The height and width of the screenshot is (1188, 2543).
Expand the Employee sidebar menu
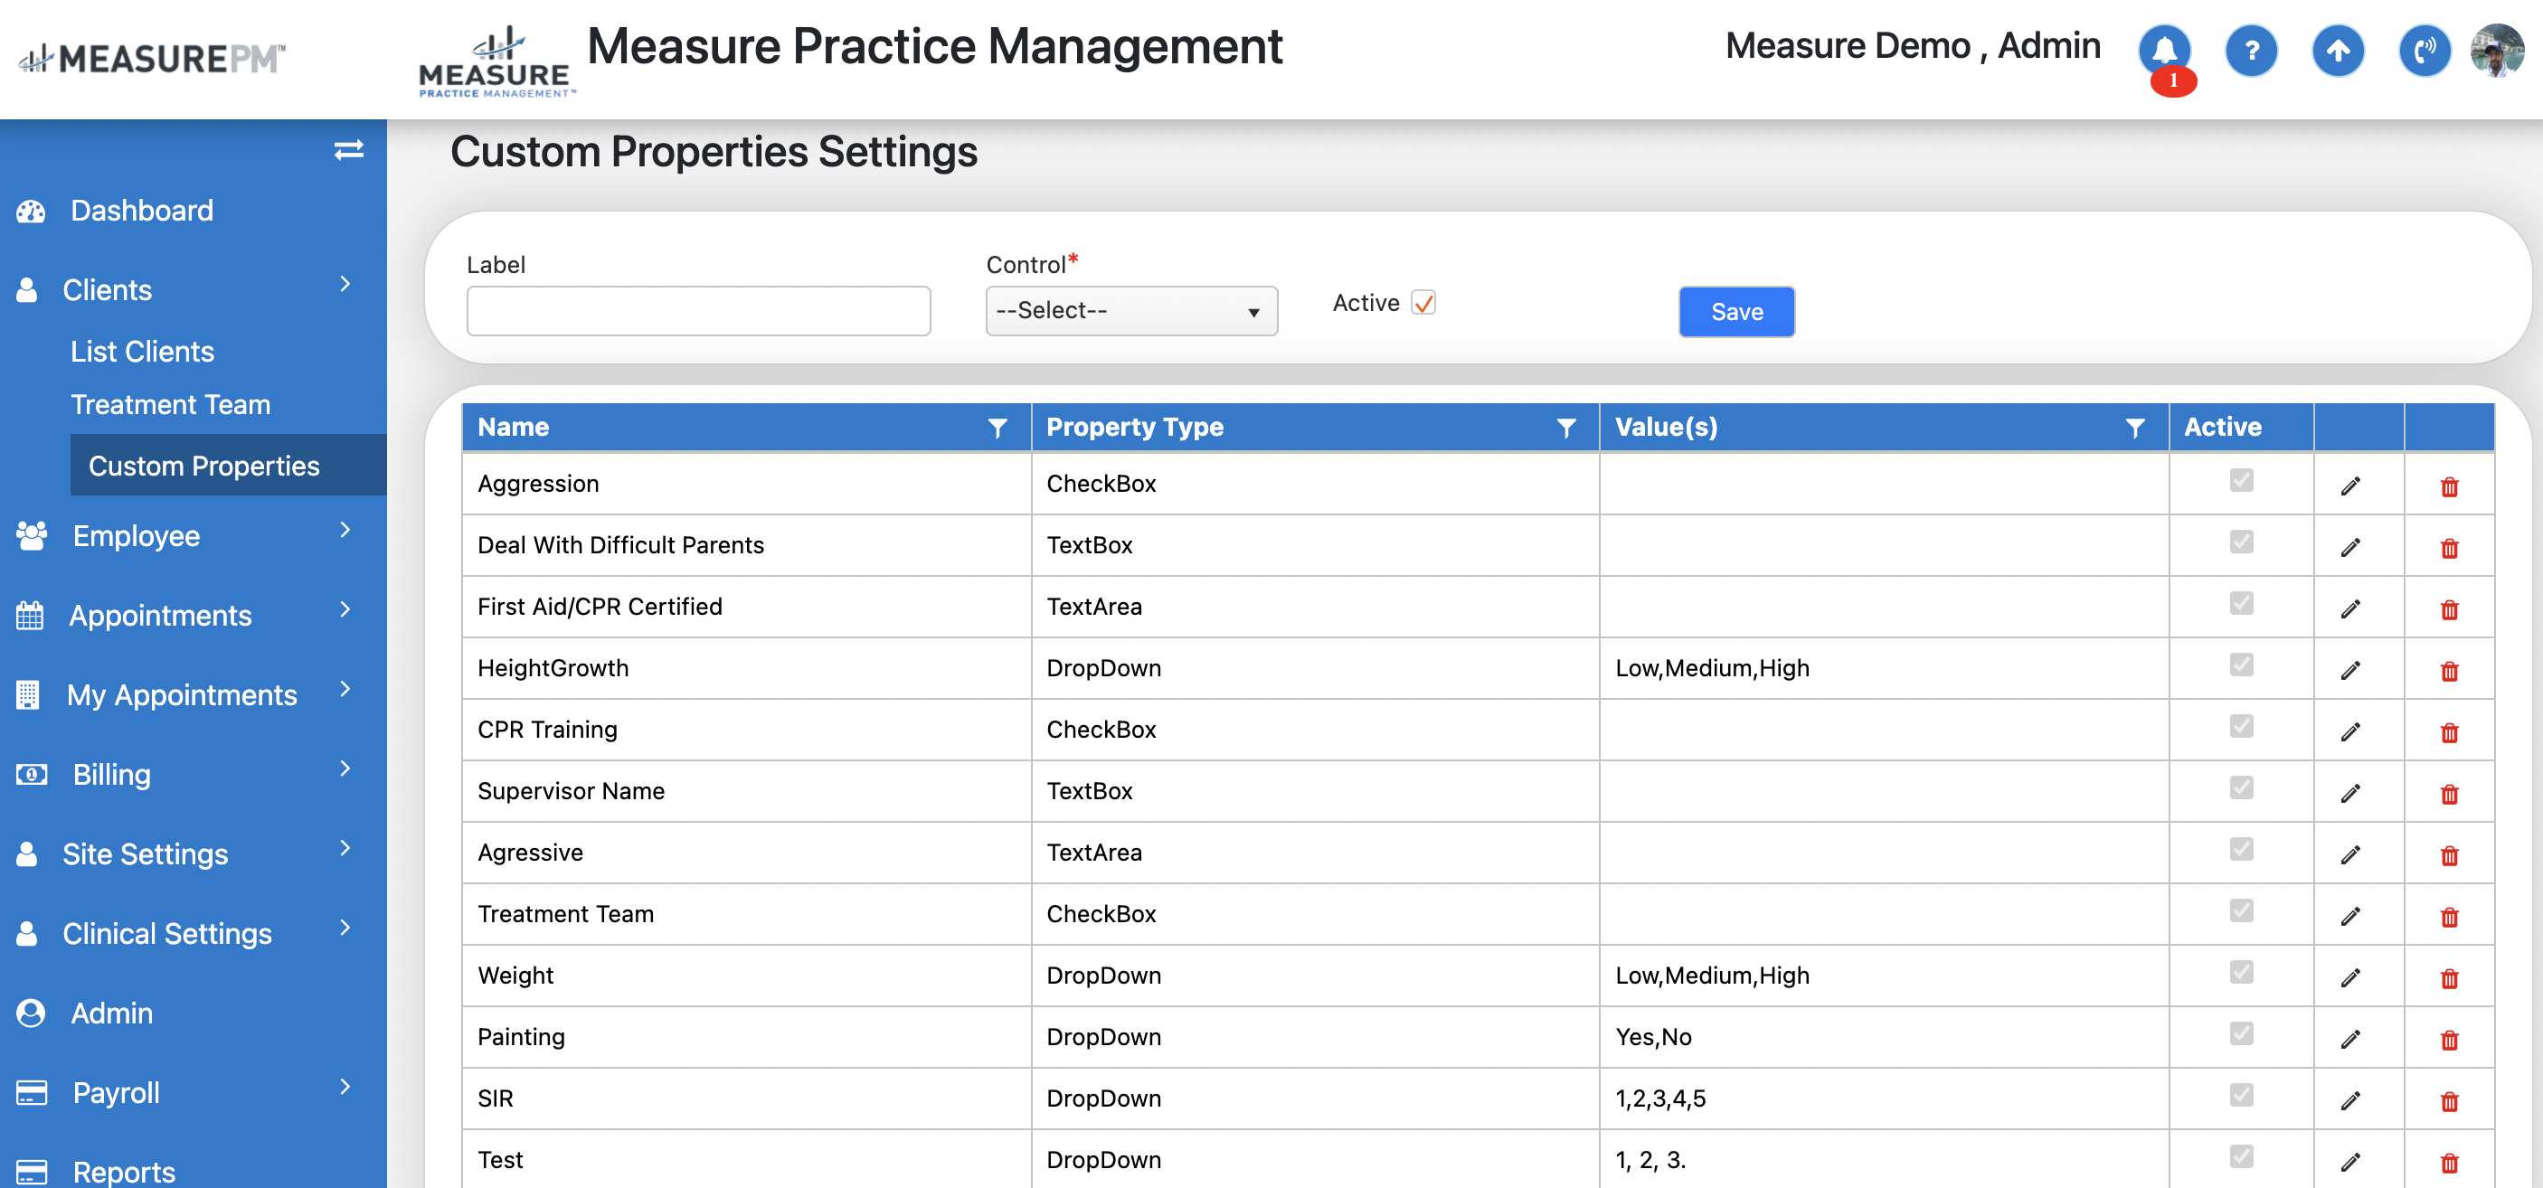coord(137,536)
